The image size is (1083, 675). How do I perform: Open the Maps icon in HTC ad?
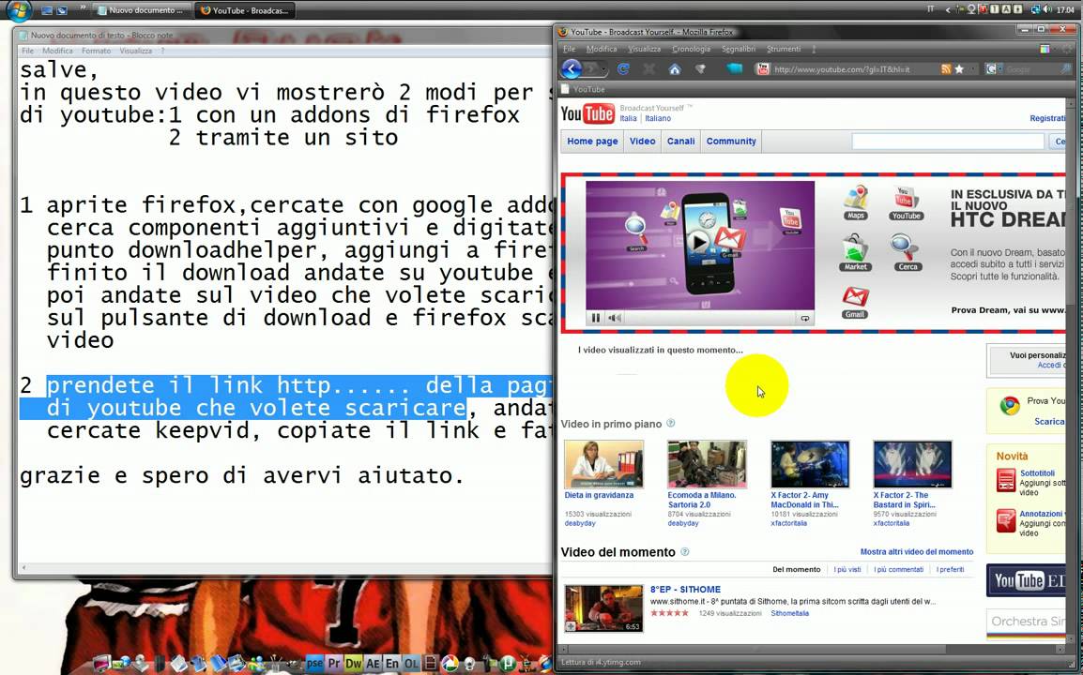[x=856, y=202]
